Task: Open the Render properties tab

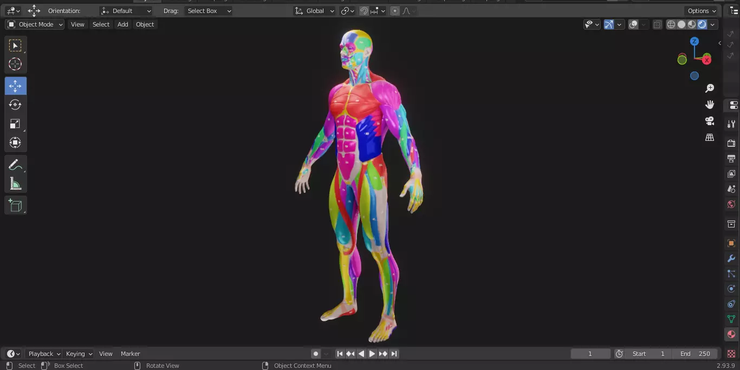Action: [x=731, y=144]
